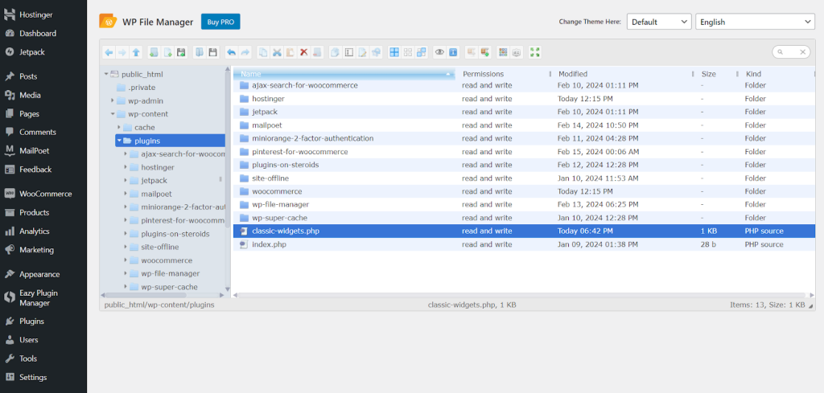Screen dimensions: 824x393
Task: Undo the last file operation
Action: point(231,52)
